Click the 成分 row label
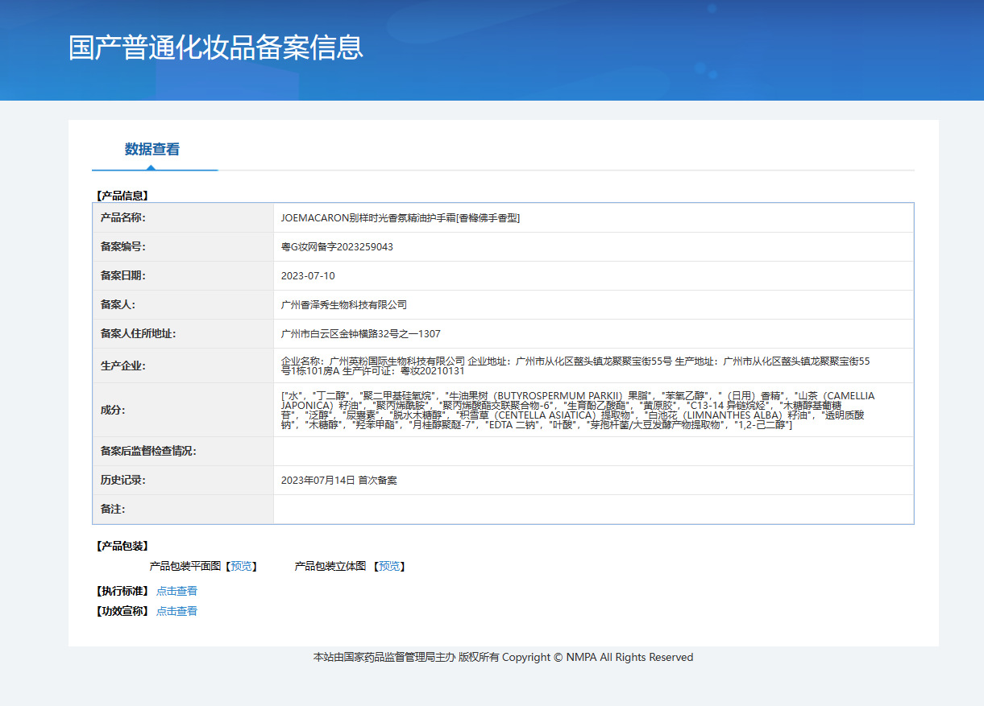This screenshot has width=984, height=706. pos(113,410)
